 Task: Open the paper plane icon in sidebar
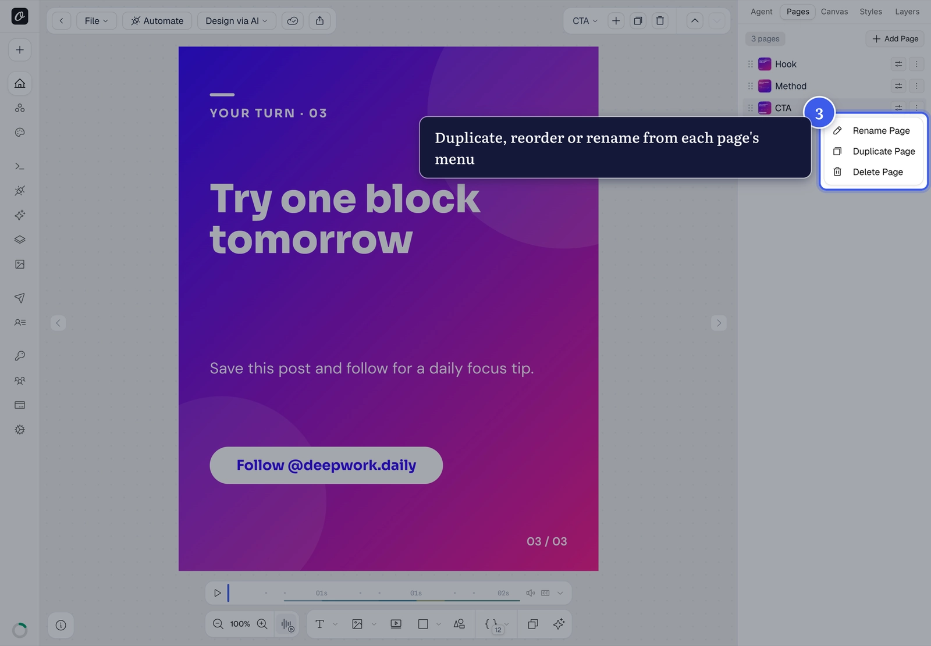20,298
